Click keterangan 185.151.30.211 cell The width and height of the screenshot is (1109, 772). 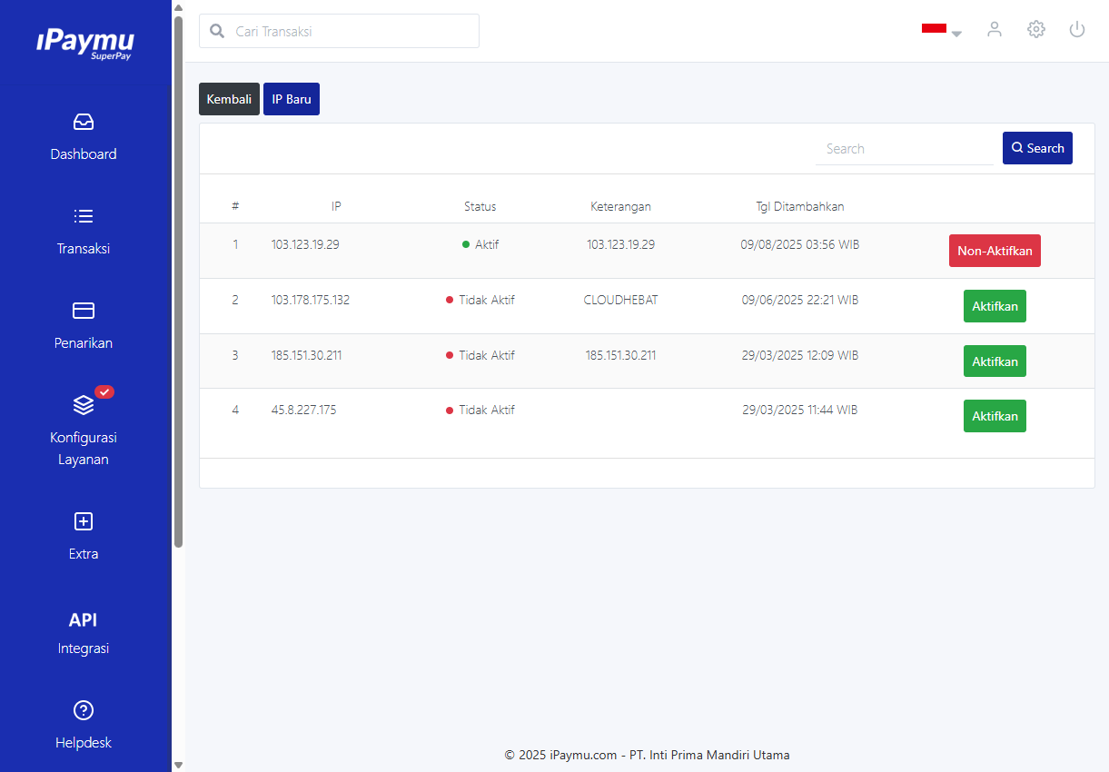(x=620, y=355)
